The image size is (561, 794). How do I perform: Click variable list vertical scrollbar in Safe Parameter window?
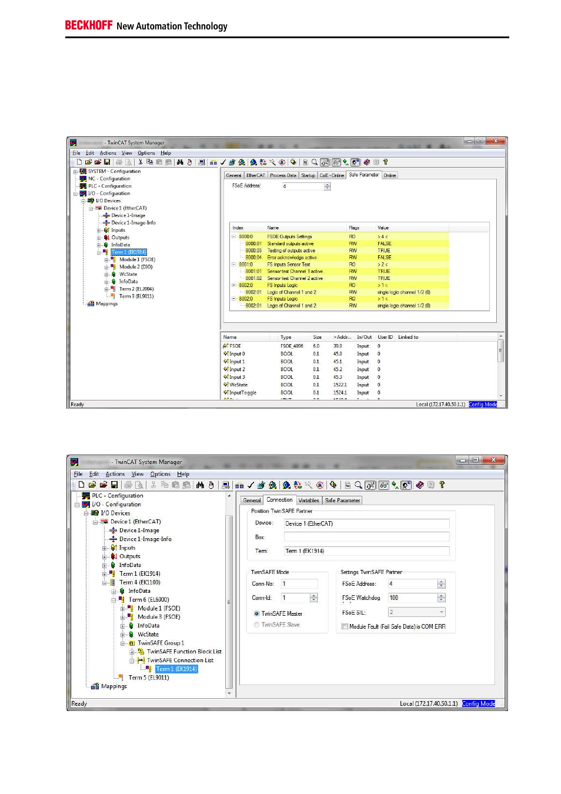pyautogui.click(x=500, y=366)
